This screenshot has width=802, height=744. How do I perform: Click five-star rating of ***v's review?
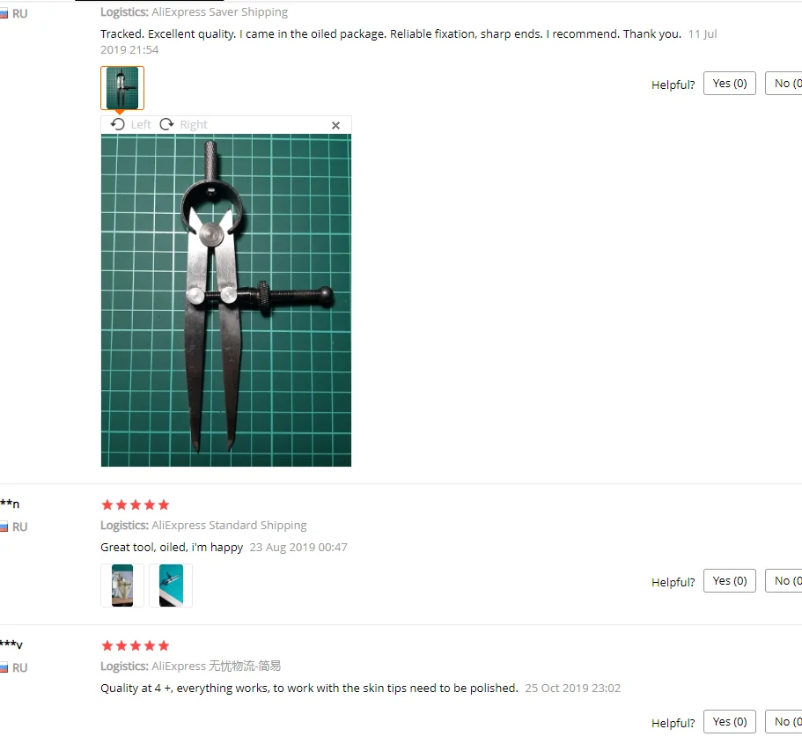136,645
